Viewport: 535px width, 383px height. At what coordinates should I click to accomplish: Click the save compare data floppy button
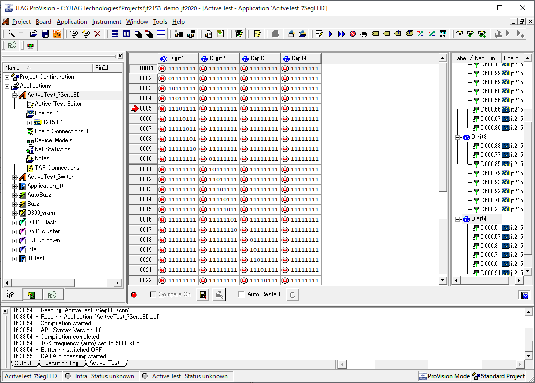tap(203, 294)
